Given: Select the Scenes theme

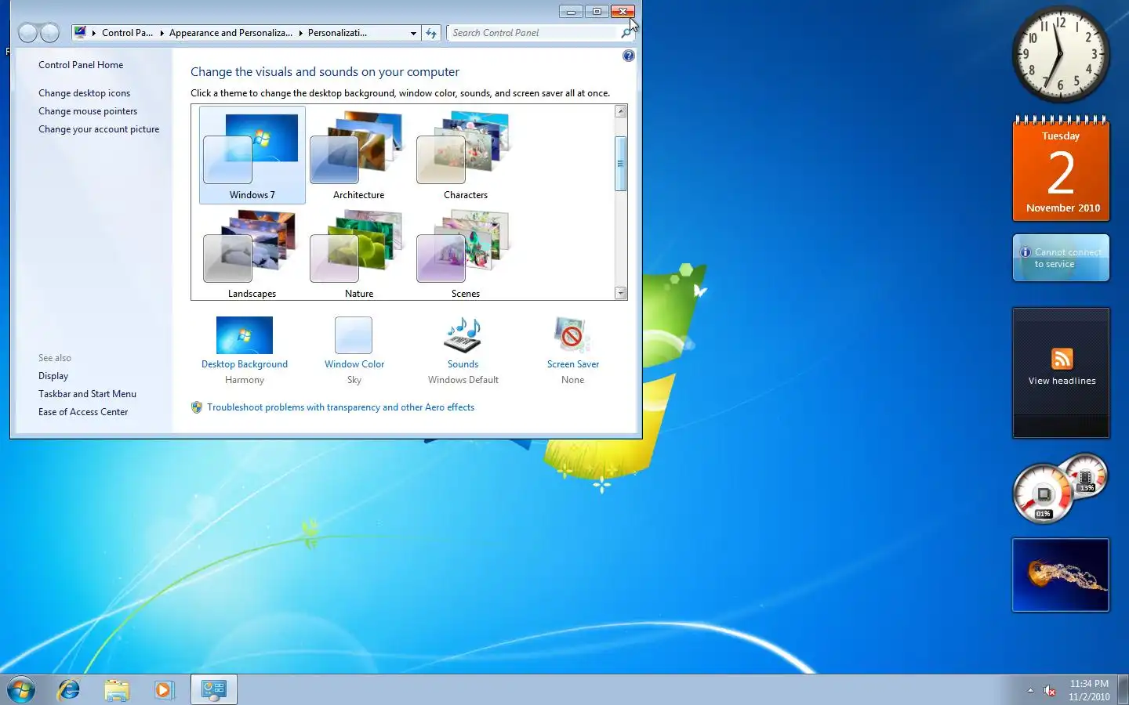Looking at the screenshot, I should point(465,254).
